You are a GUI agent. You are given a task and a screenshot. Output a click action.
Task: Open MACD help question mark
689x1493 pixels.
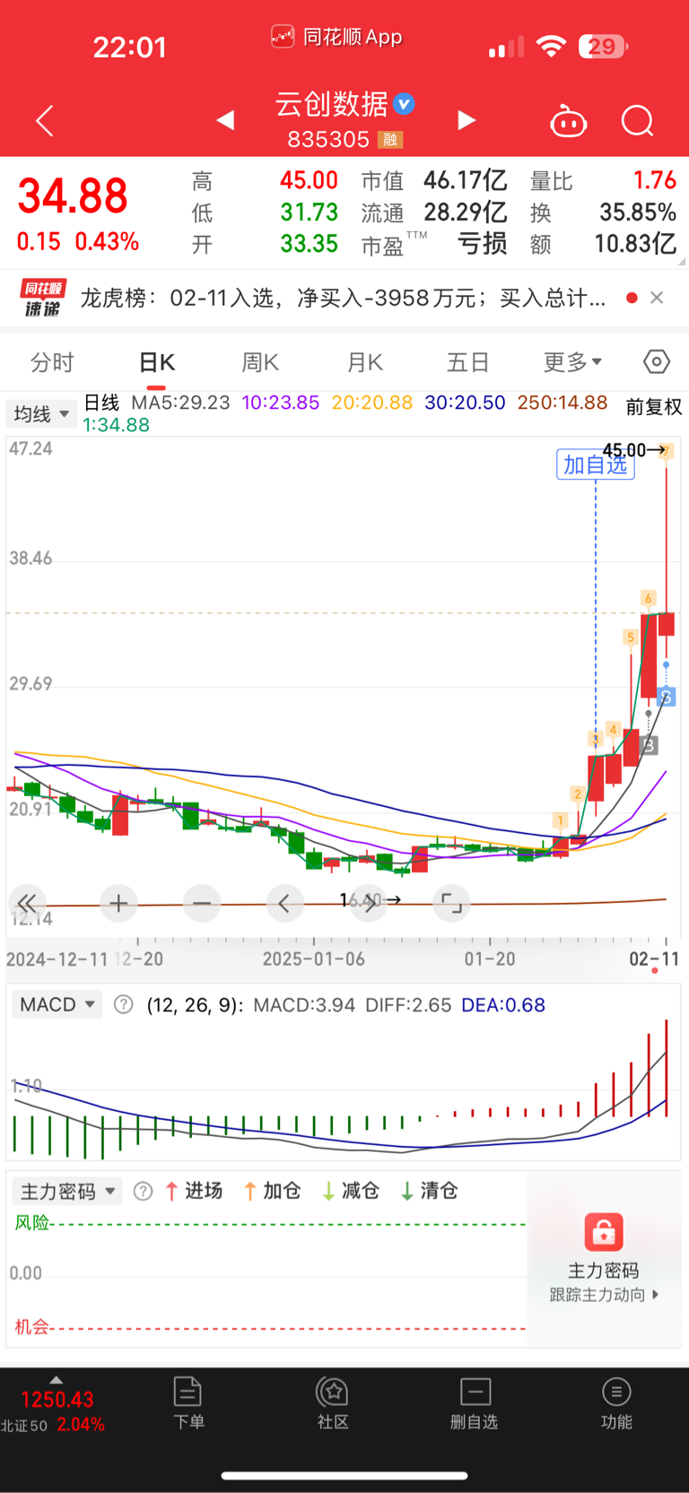(124, 1004)
